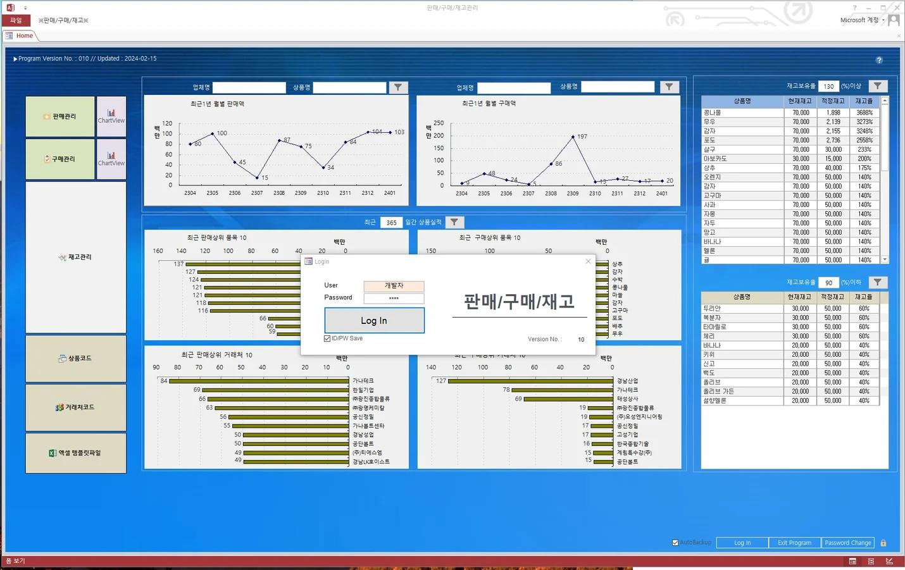The width and height of the screenshot is (905, 570).
Task: Click the bottom bar Log In button
Action: pos(742,543)
